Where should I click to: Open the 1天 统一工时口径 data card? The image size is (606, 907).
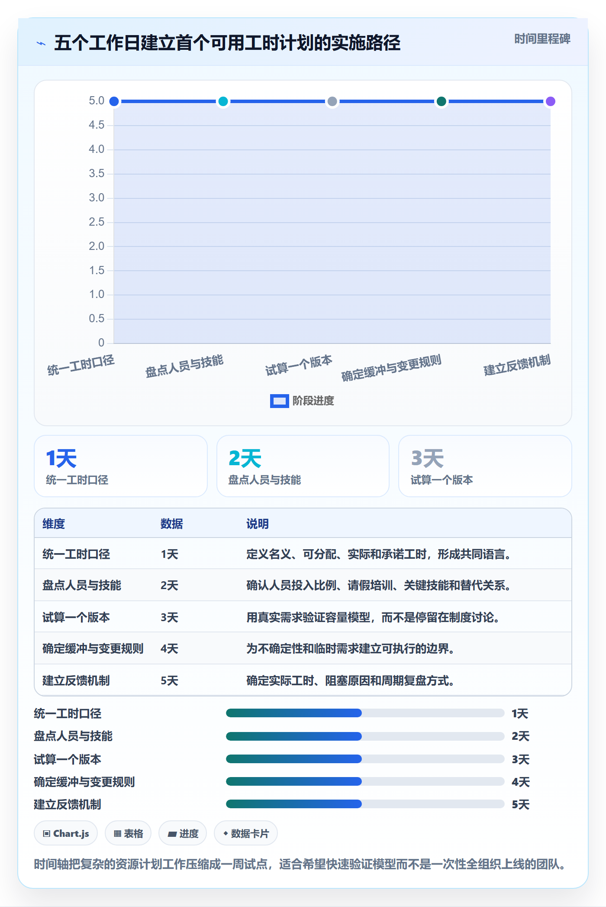[x=121, y=466]
